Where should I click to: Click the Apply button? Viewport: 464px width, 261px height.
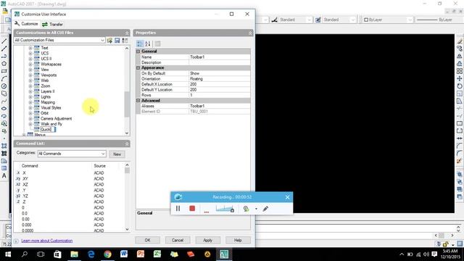click(x=208, y=240)
